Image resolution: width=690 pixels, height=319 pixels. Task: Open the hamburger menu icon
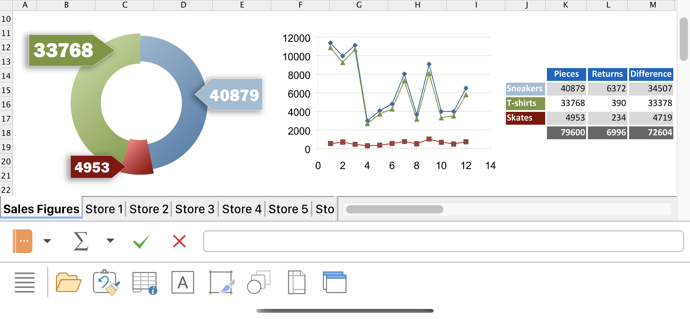[25, 282]
